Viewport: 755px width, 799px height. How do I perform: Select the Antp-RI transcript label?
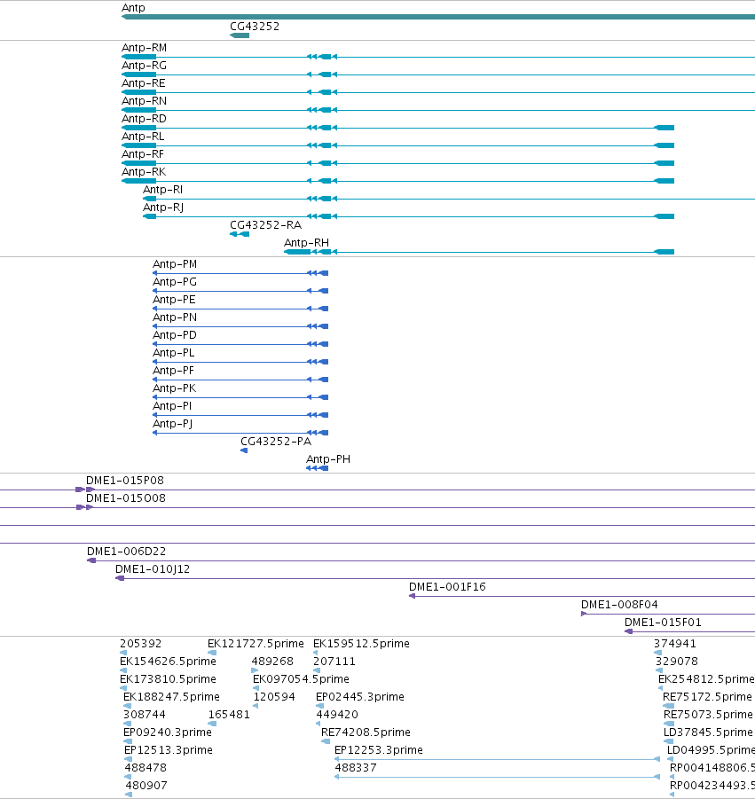[x=162, y=190]
